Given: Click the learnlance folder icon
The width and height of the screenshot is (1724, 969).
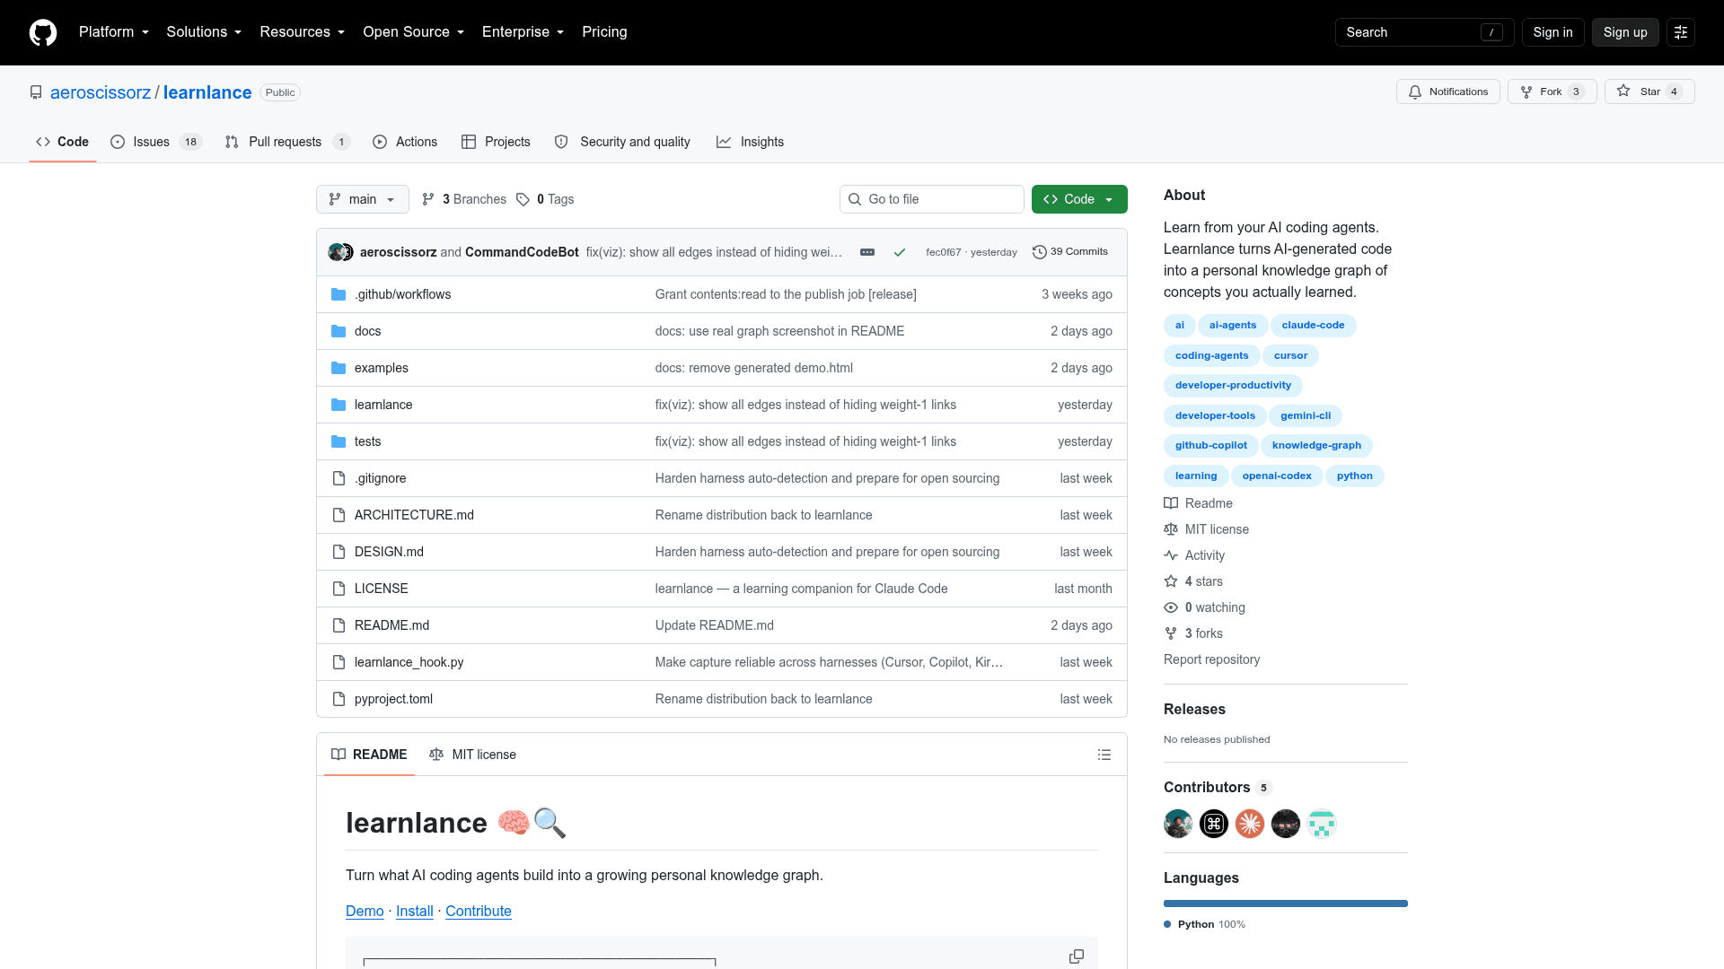Looking at the screenshot, I should (x=339, y=405).
